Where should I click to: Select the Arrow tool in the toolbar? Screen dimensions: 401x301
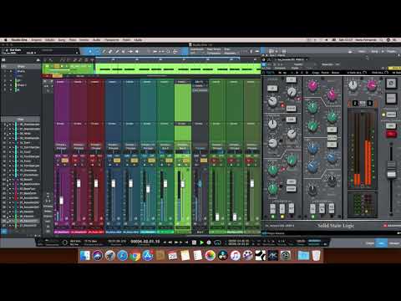(x=90, y=52)
